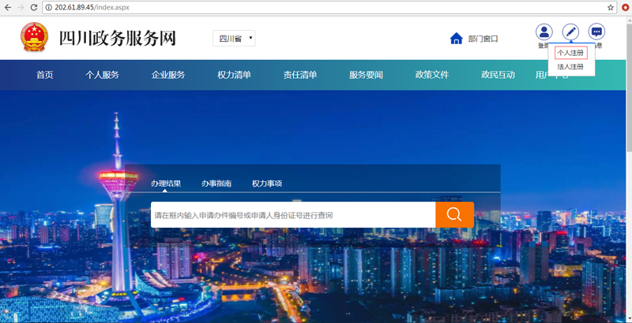
Task: Go to 企业服务 in the navigation bar
Action: 168,75
